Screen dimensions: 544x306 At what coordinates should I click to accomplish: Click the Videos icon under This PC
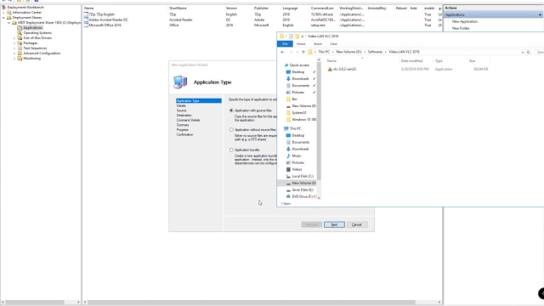pyautogui.click(x=288, y=169)
